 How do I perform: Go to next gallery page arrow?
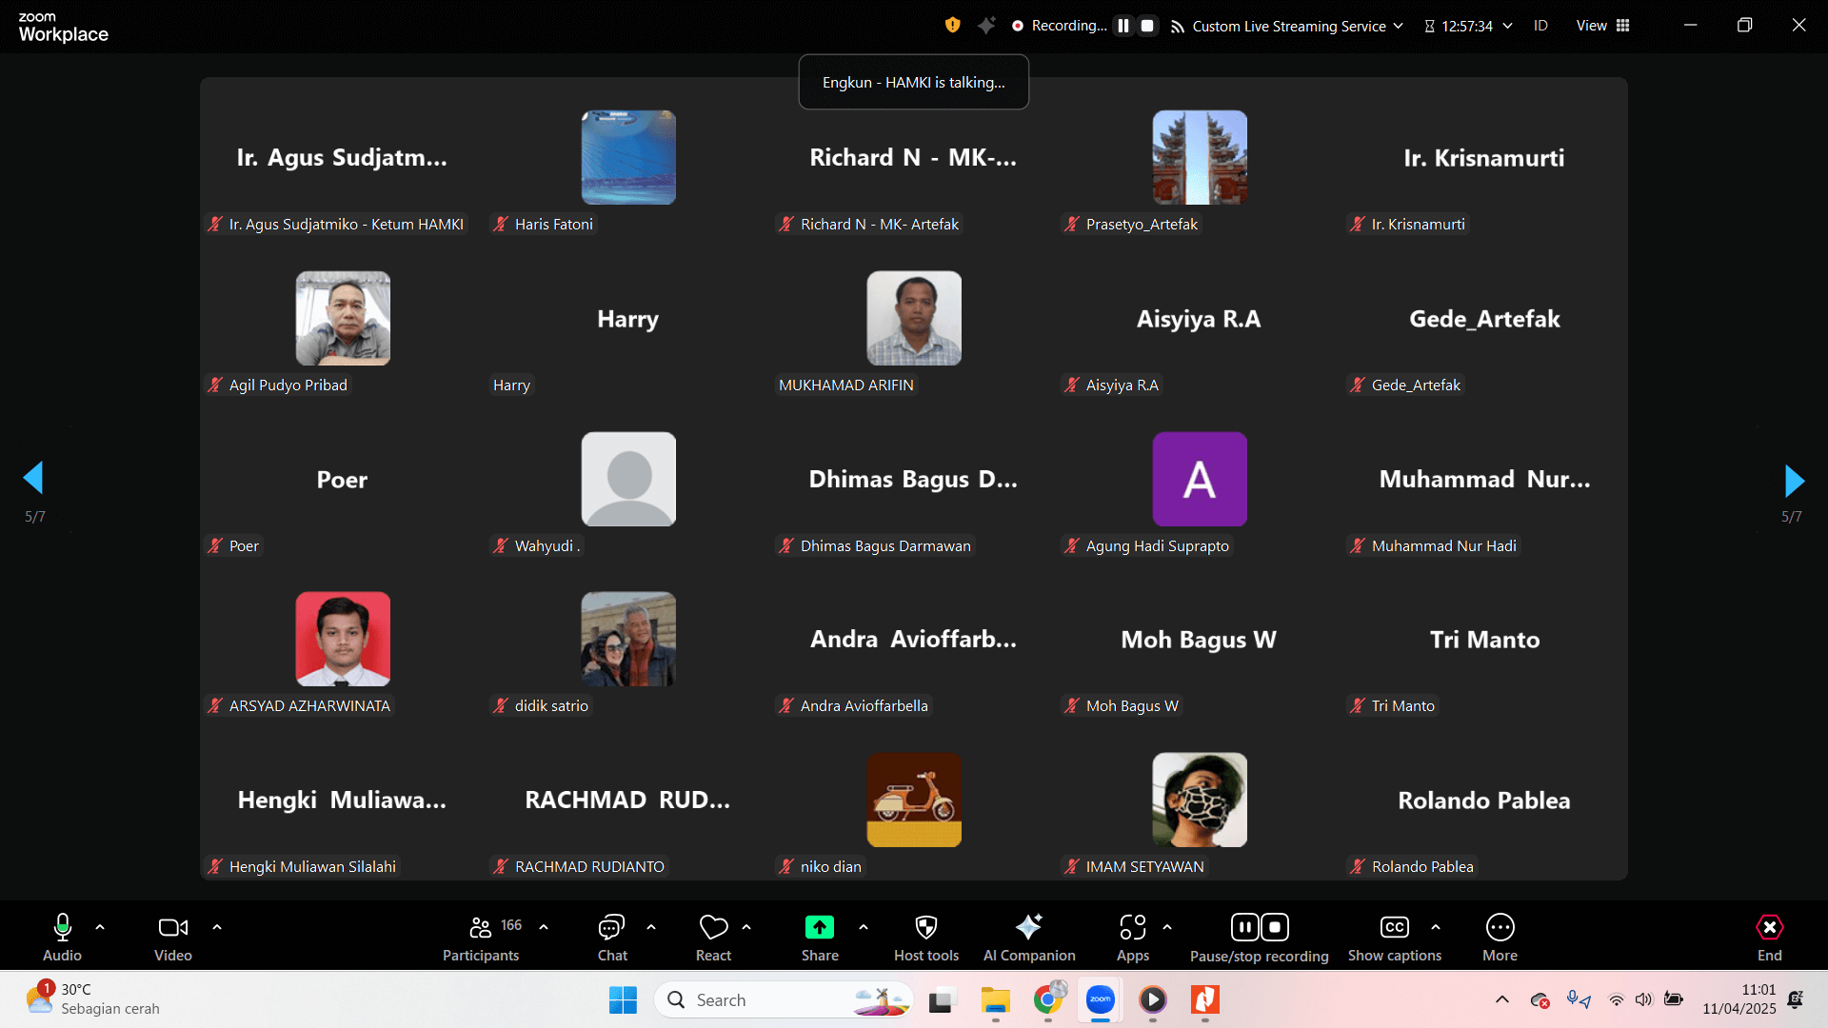click(1794, 481)
